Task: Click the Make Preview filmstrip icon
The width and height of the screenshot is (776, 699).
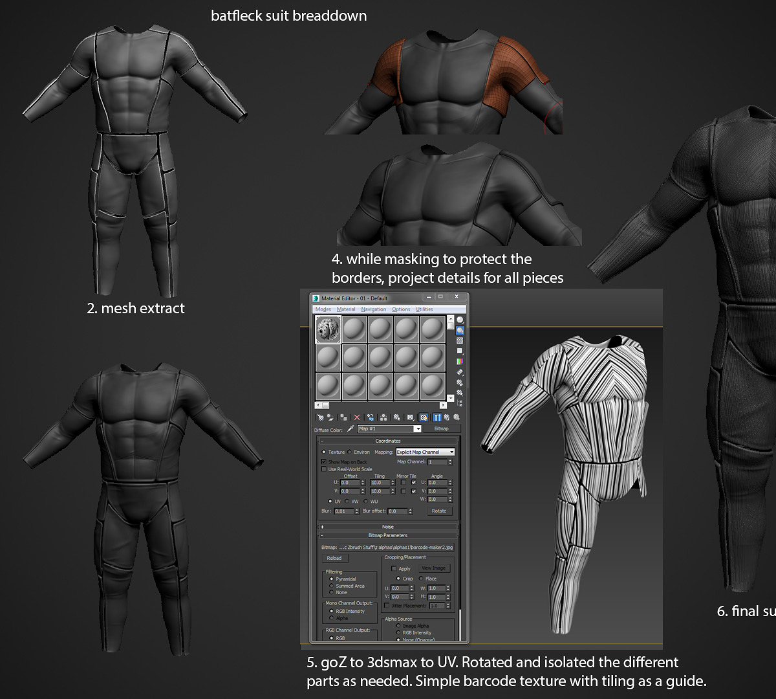Action: point(460,372)
